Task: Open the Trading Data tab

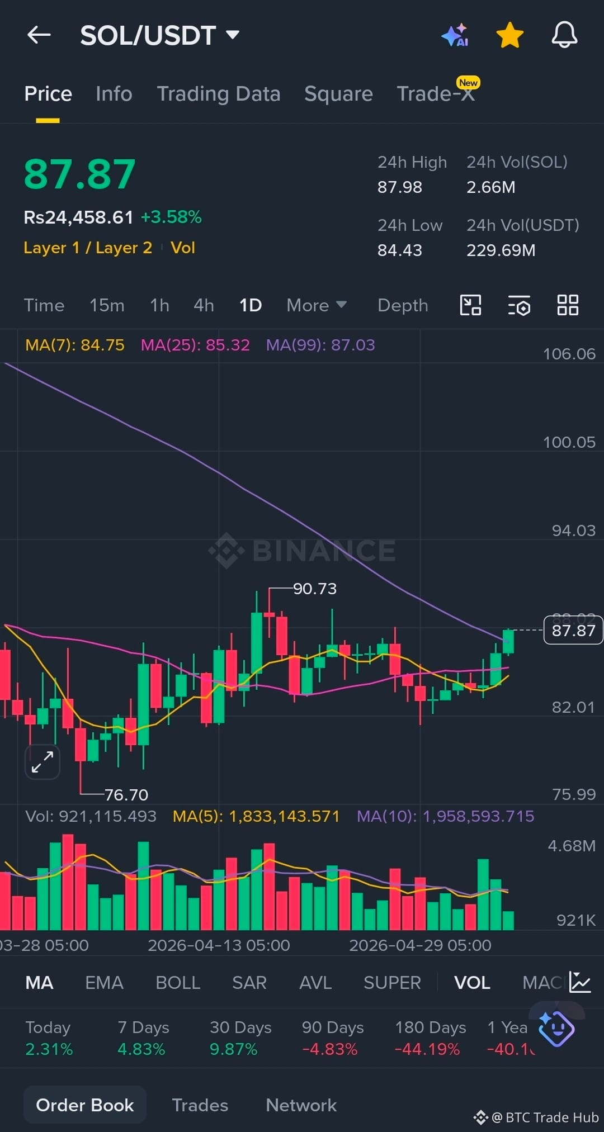Action: pos(219,94)
